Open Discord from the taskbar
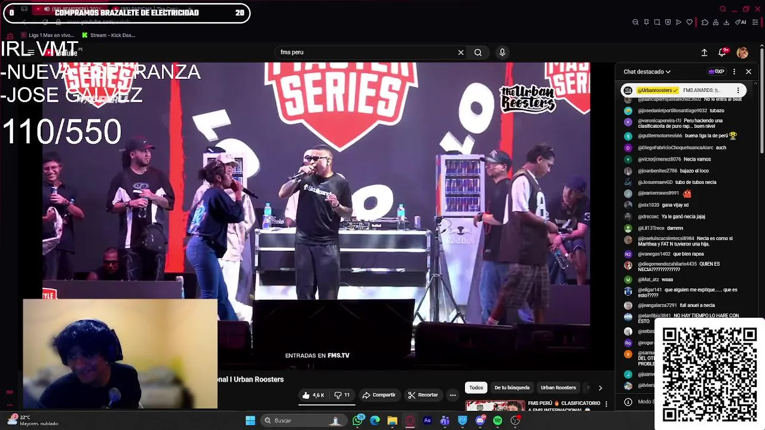 480,420
